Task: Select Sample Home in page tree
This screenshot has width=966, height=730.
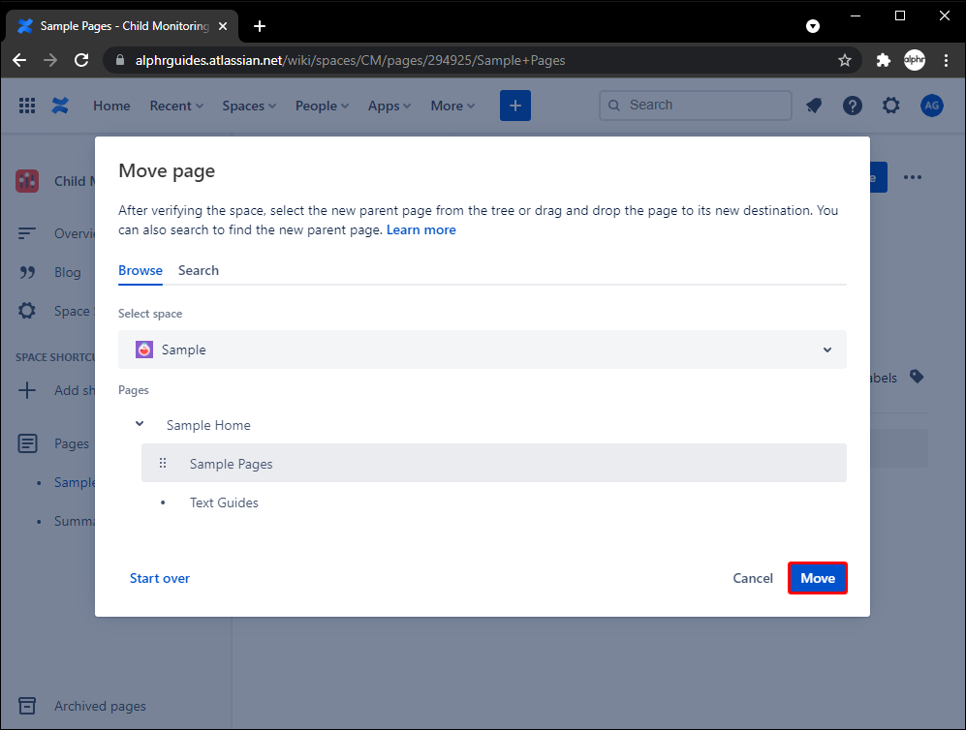Action: pyautogui.click(x=208, y=425)
